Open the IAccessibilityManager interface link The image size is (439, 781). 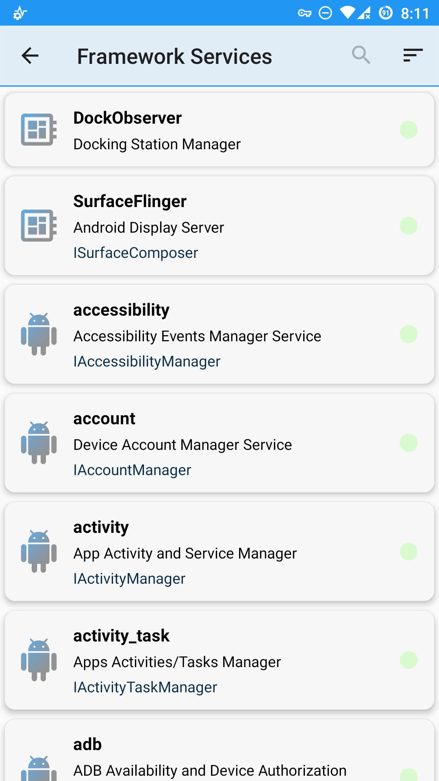coord(147,362)
